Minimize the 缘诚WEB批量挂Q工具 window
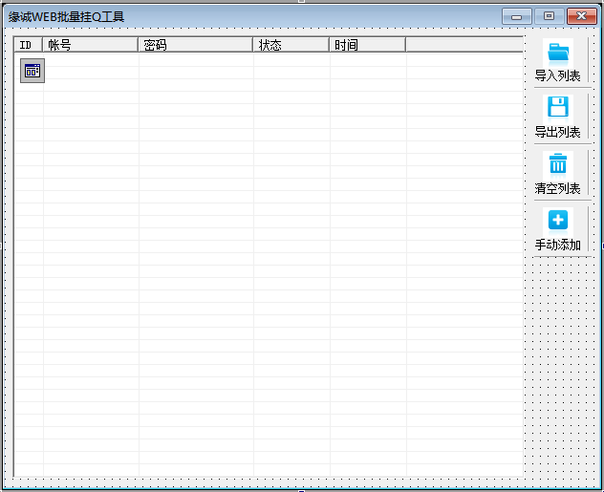The image size is (604, 492). [520, 16]
